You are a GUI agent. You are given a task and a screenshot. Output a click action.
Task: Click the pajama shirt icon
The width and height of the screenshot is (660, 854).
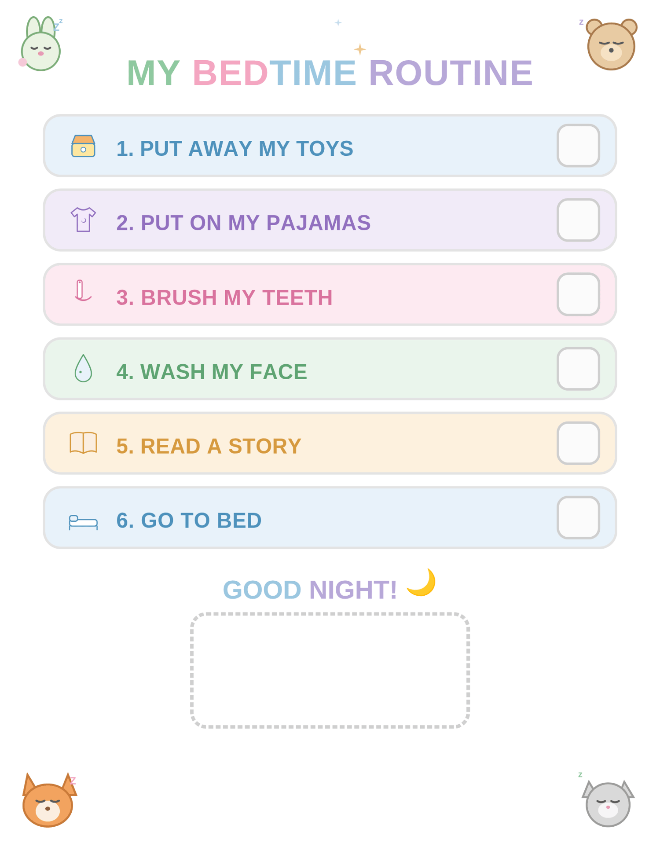83,220
